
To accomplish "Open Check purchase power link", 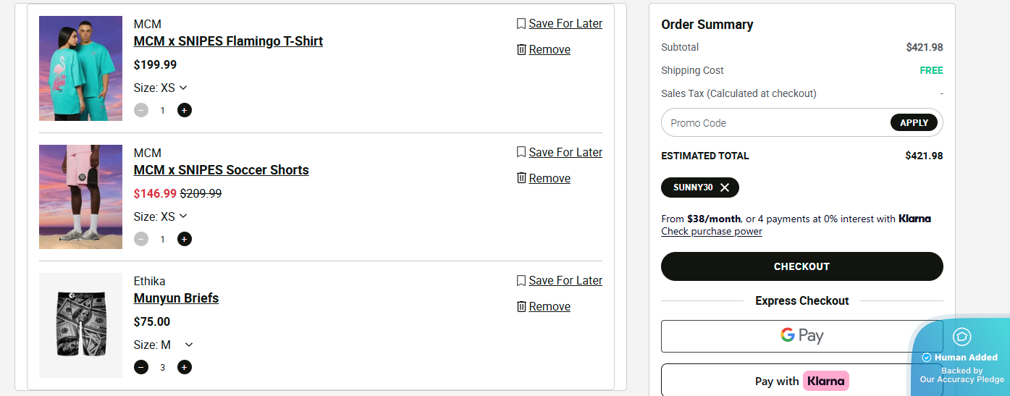I will coord(711,232).
